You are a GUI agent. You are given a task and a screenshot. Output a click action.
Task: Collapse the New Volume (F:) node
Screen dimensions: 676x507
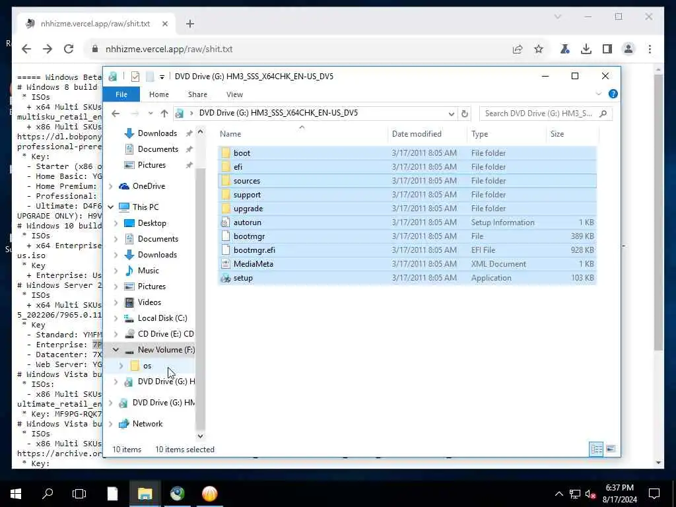click(x=116, y=350)
